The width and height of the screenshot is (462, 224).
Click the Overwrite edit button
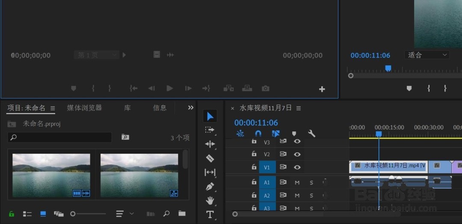247,88
